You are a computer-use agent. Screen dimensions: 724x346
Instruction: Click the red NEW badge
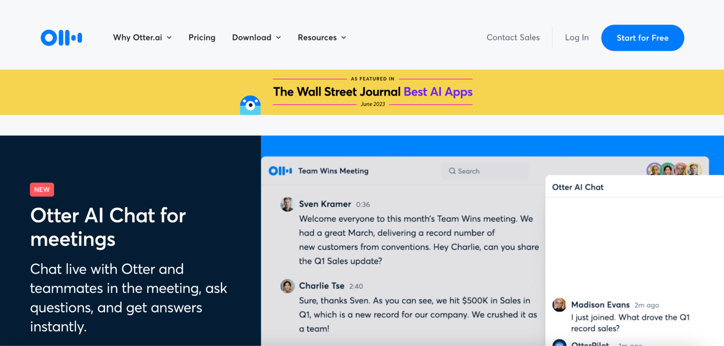[42, 190]
